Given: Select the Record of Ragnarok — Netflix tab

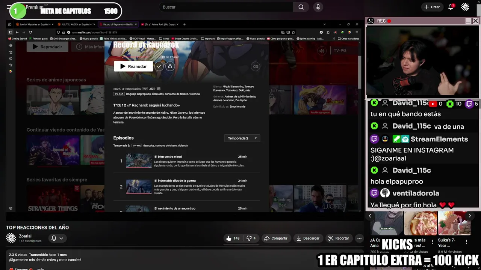Looking at the screenshot, I should (118, 24).
